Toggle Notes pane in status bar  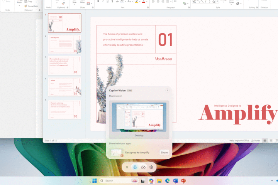[x=256, y=141]
